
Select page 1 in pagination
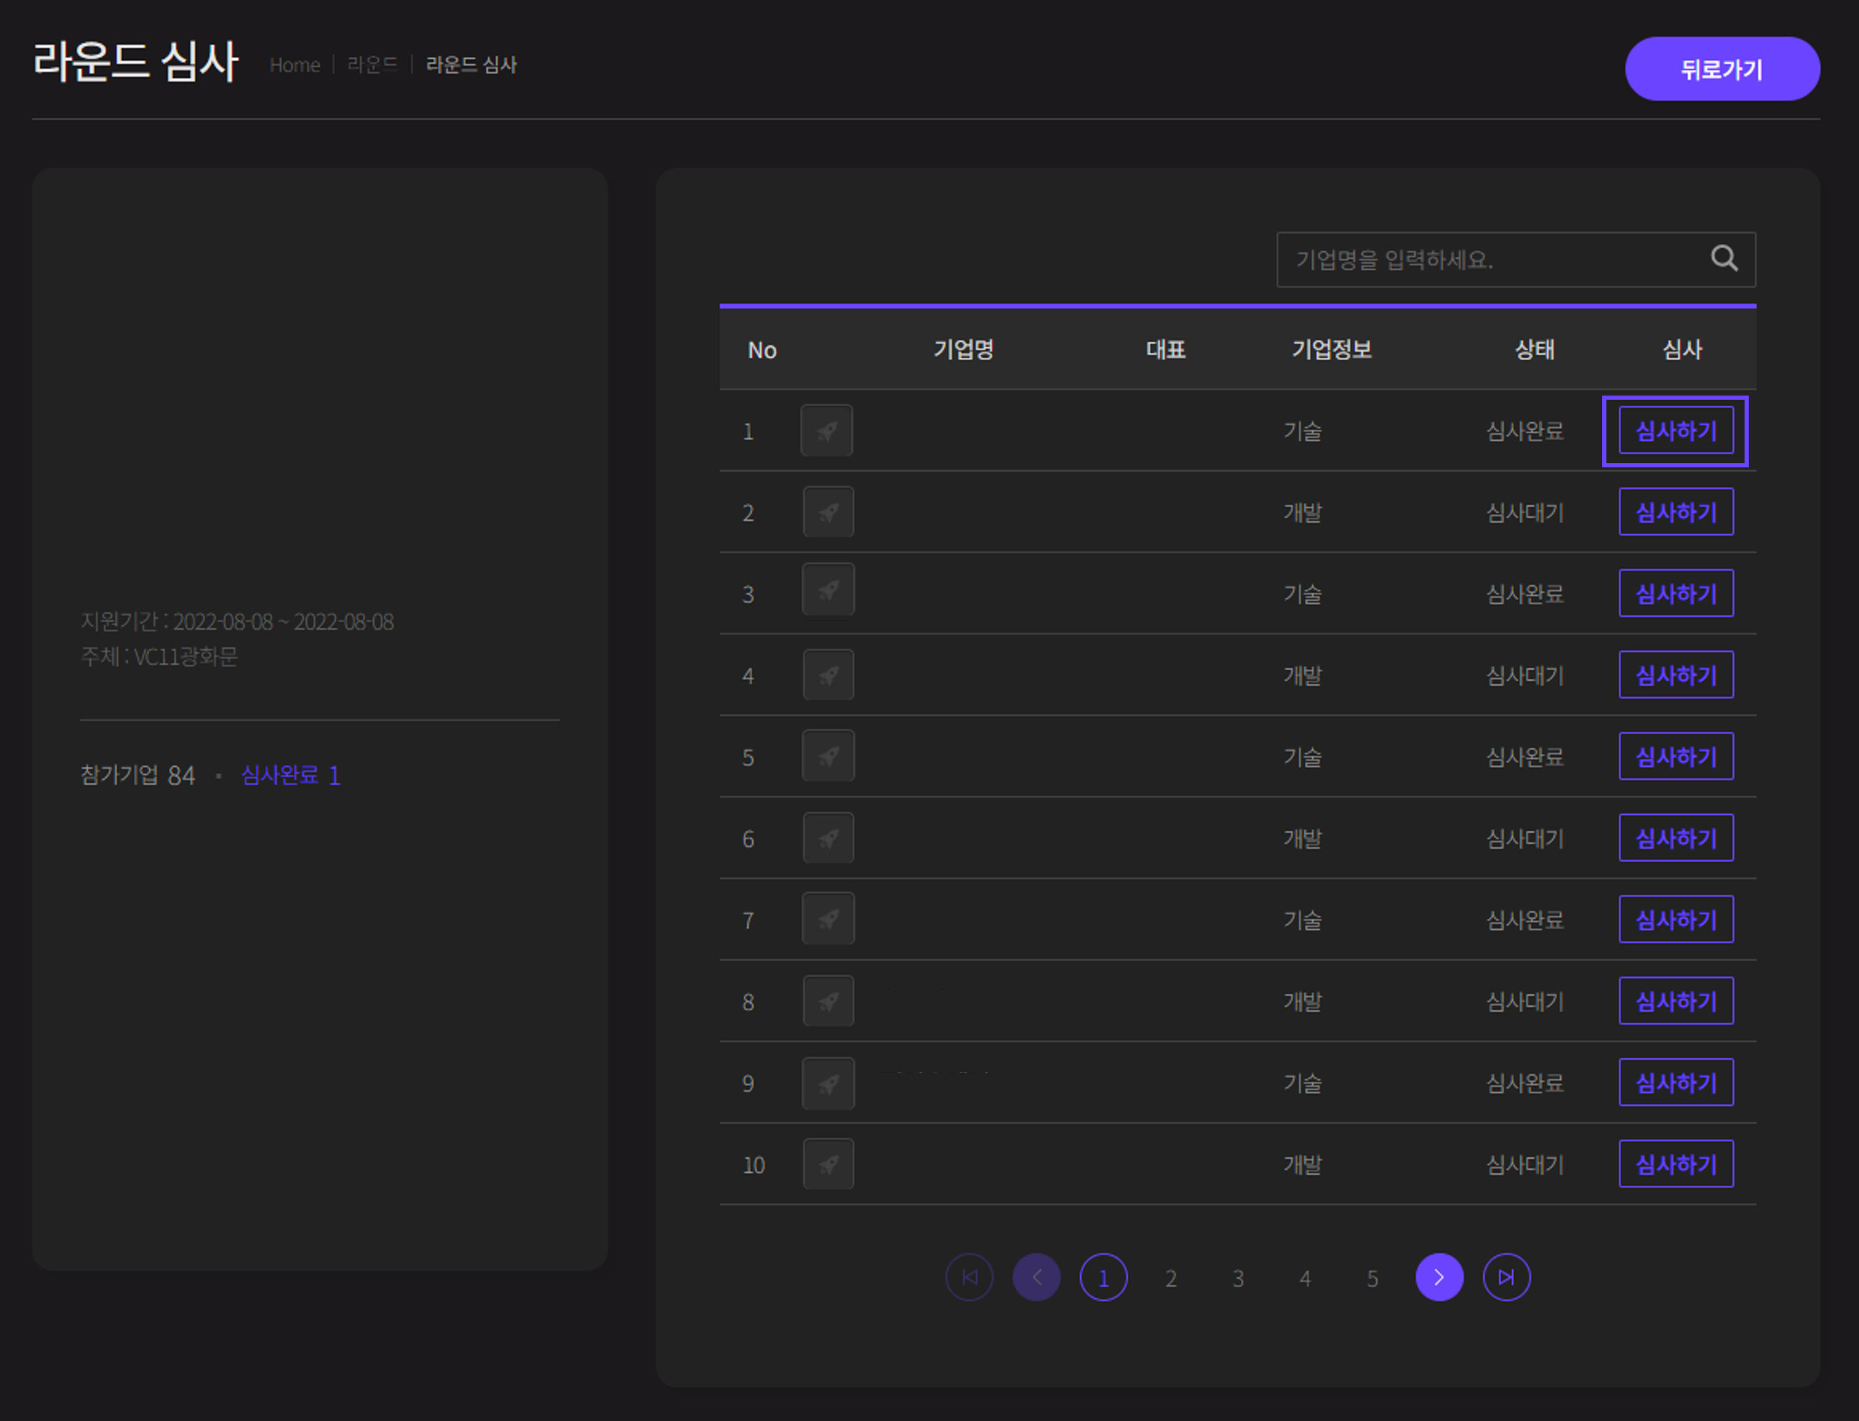(1103, 1277)
